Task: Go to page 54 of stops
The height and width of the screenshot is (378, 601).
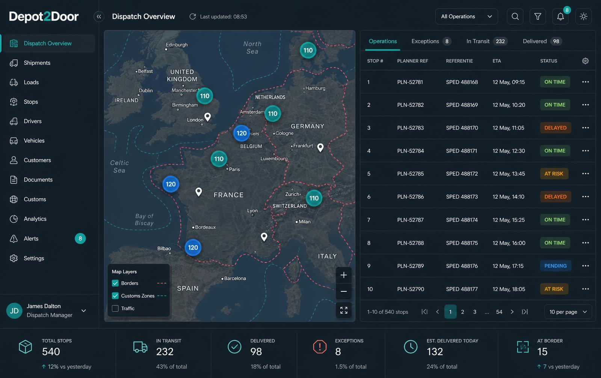Action: (x=499, y=312)
